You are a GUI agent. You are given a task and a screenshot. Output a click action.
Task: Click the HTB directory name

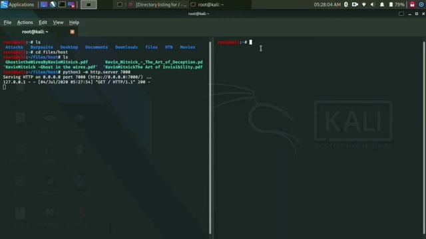[168, 47]
